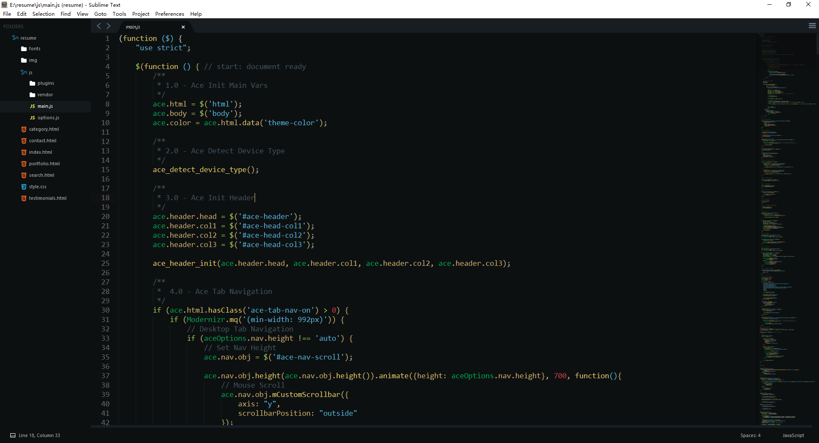
Task: Click line number 30 in the gutter
Action: 105,310
